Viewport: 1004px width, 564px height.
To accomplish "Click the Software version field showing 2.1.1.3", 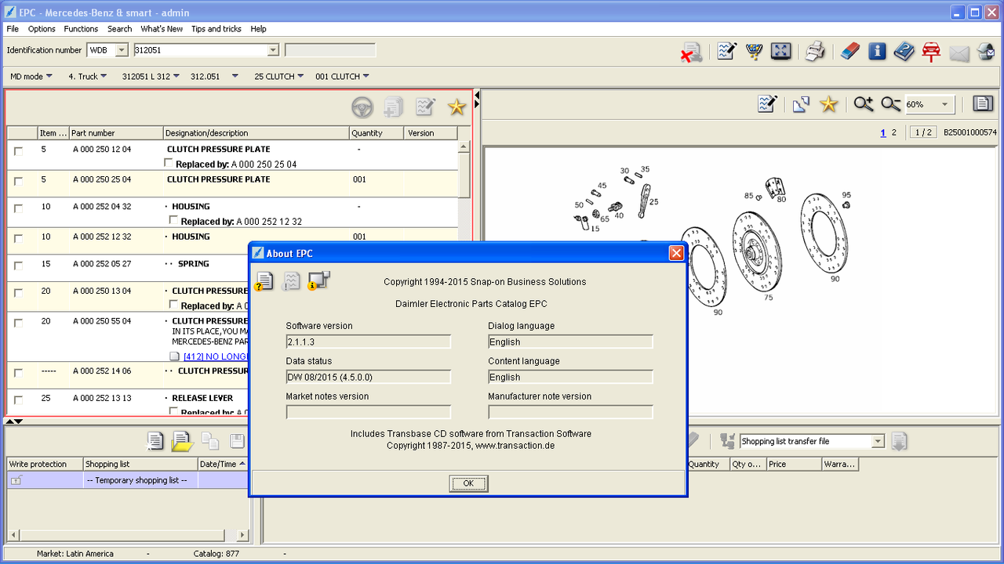I will point(368,342).
